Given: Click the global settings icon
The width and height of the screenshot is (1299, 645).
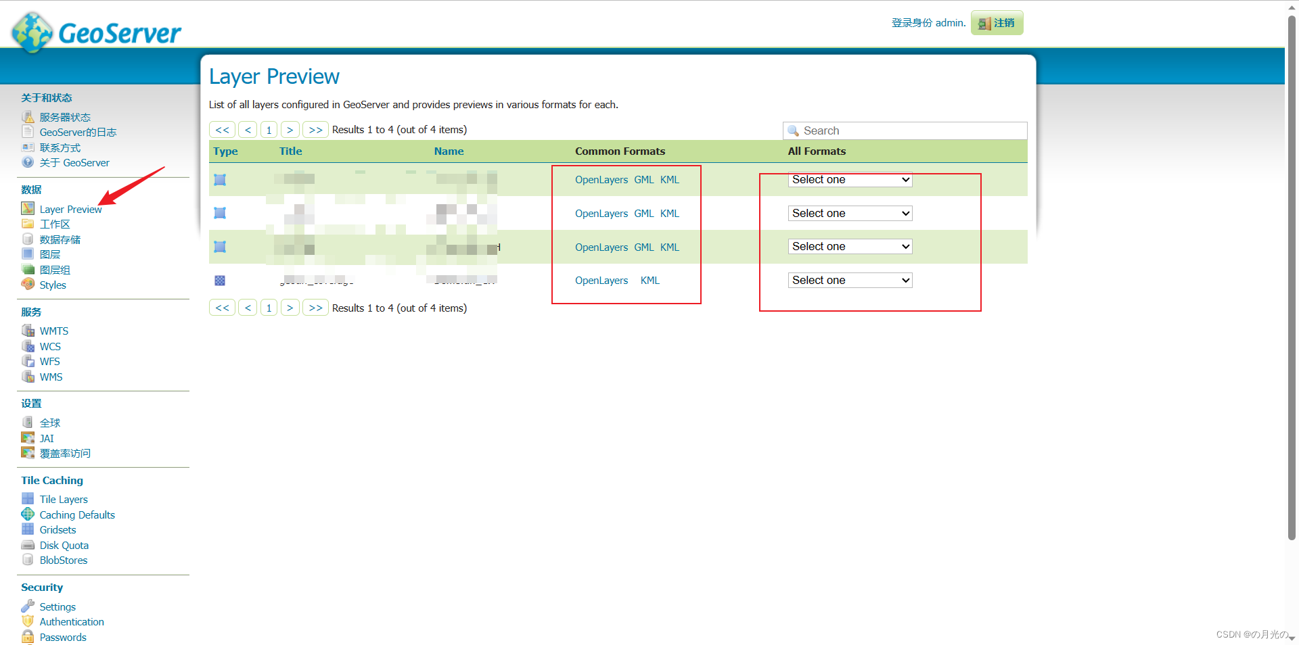Looking at the screenshot, I should point(28,423).
